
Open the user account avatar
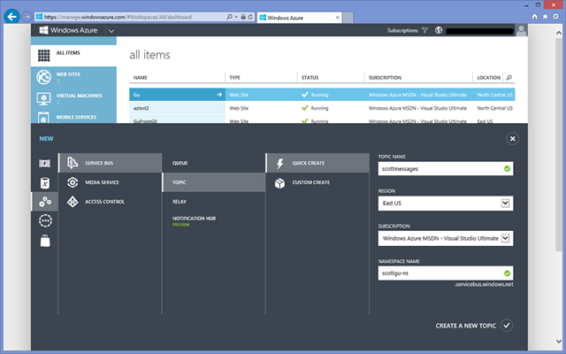521,30
